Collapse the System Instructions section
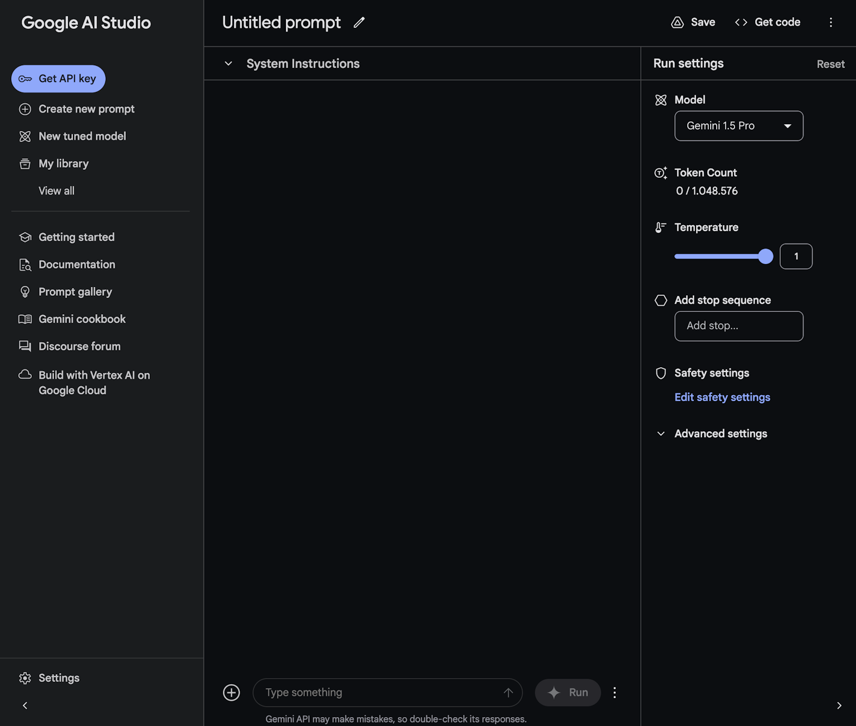Screen dimensions: 856x726 (x=228, y=64)
